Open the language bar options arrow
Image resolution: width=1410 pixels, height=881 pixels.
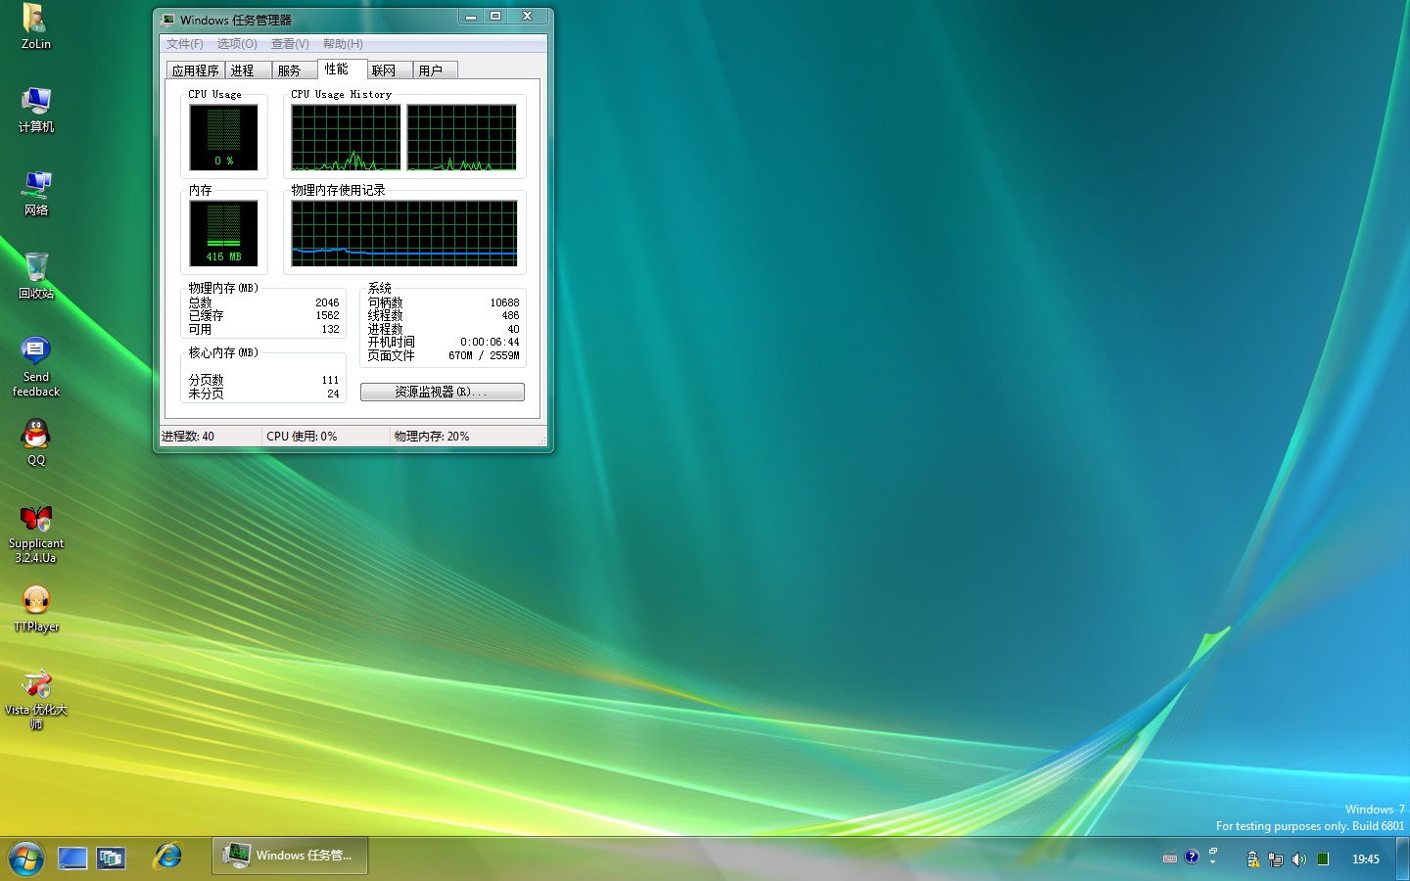[1212, 862]
